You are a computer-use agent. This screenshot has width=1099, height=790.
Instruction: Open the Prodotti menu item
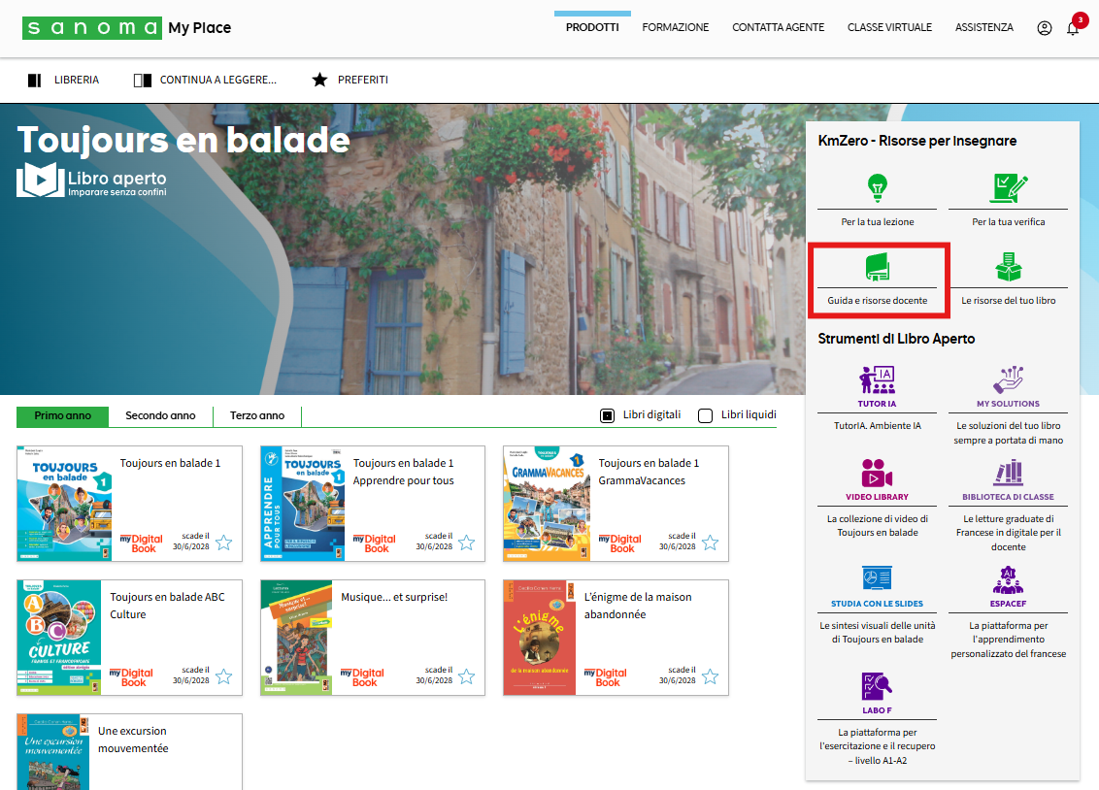[592, 27]
